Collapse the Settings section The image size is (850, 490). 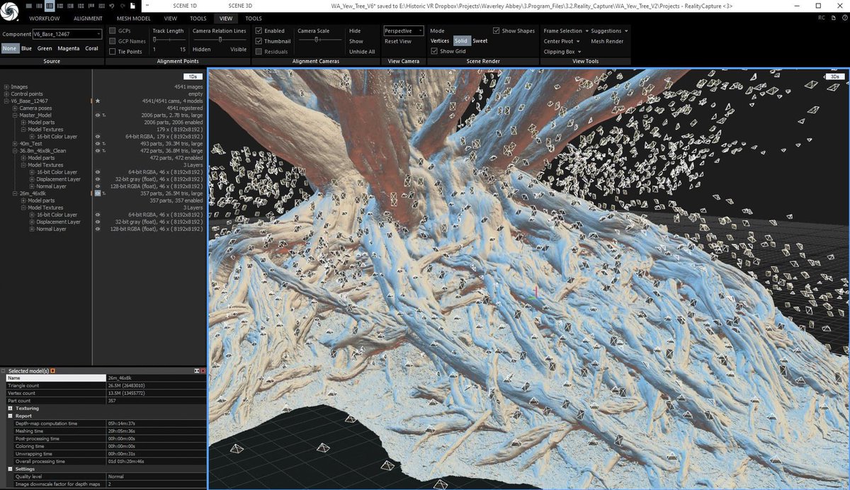click(x=10, y=469)
